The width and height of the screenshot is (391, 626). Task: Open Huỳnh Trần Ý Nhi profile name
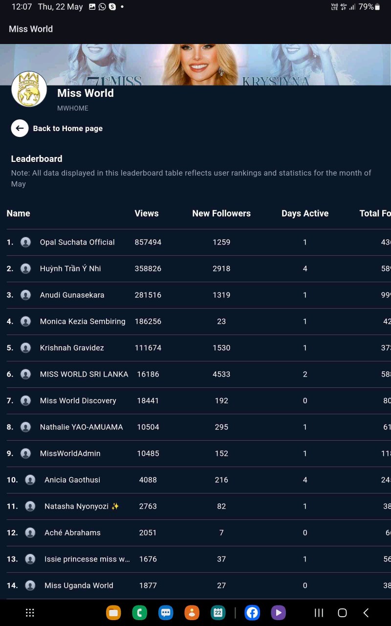[x=70, y=268]
